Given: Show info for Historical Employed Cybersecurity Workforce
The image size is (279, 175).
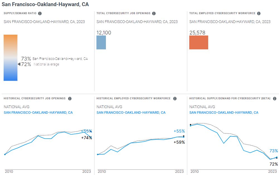Looking at the screenshot, I should tap(175, 98).
